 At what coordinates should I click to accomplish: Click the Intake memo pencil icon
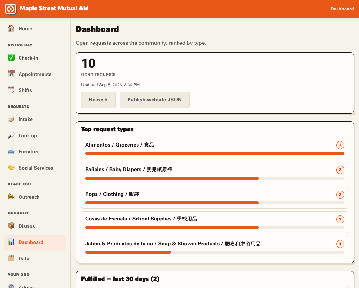coord(11,119)
